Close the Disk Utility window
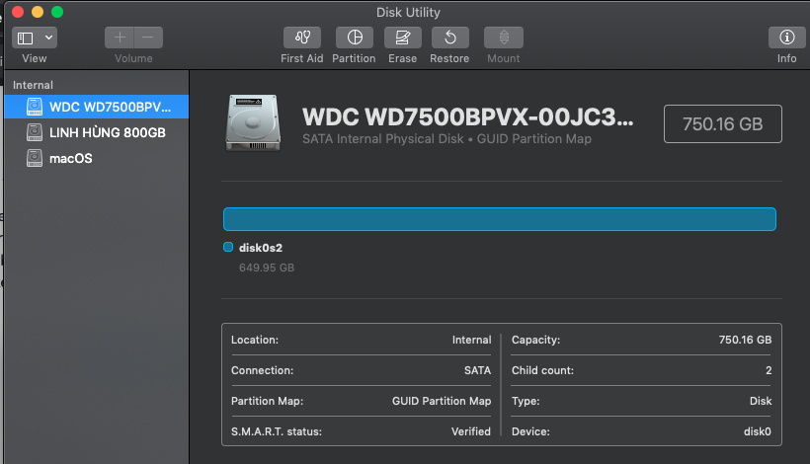This screenshot has height=464, width=810. point(18,12)
